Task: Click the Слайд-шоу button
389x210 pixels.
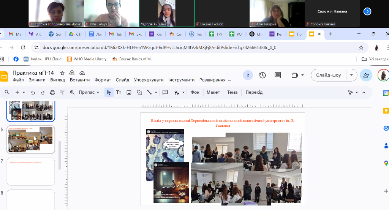Action: pos(328,75)
